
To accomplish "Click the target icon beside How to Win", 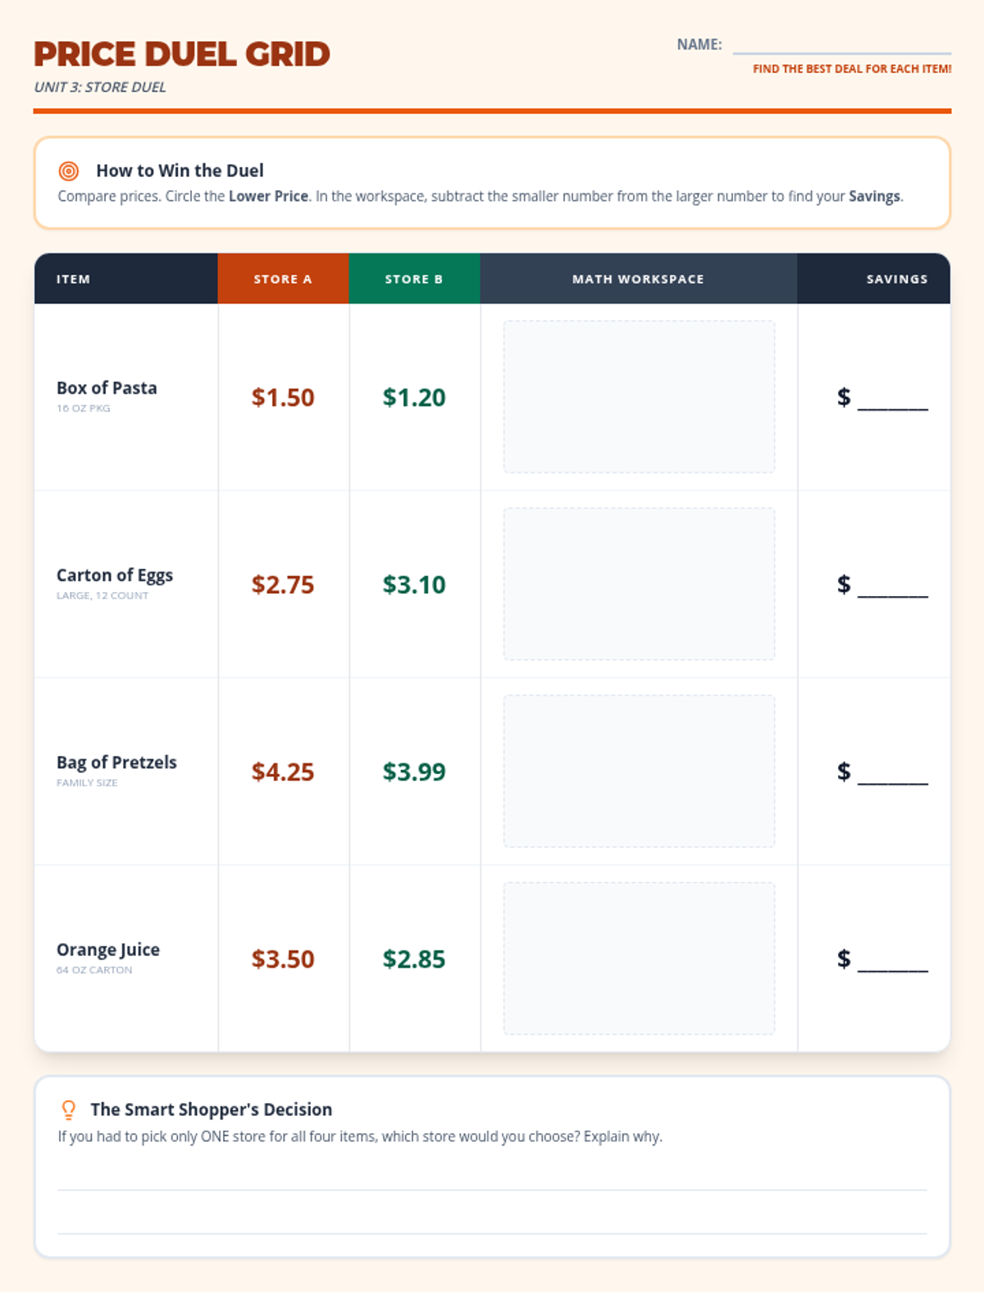I will pyautogui.click(x=69, y=171).
